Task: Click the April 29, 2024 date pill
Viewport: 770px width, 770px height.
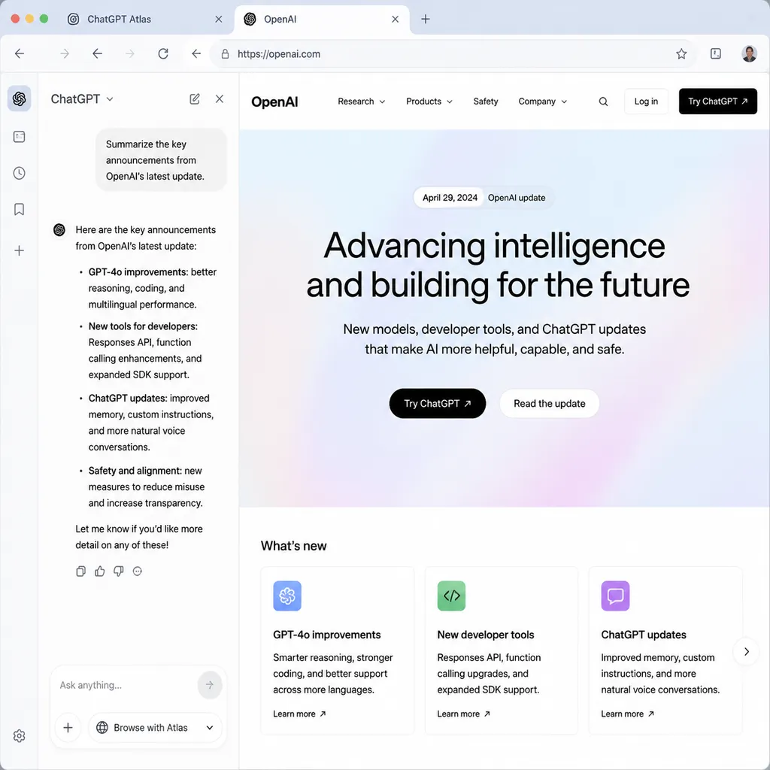Action: 450,198
